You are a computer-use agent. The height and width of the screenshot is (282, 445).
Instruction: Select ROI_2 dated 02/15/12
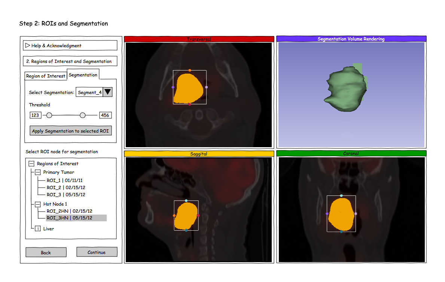(x=65, y=187)
